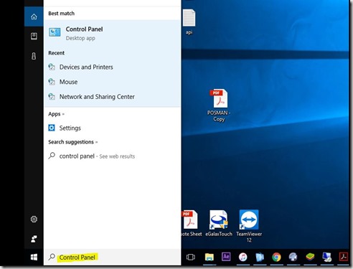Viewport: 353px width, 269px height.
Task: Open Task View on the taskbar
Action: coord(191,257)
